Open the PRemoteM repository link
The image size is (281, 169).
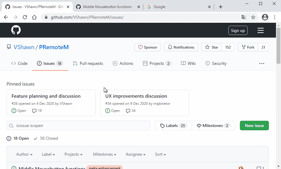(54, 47)
